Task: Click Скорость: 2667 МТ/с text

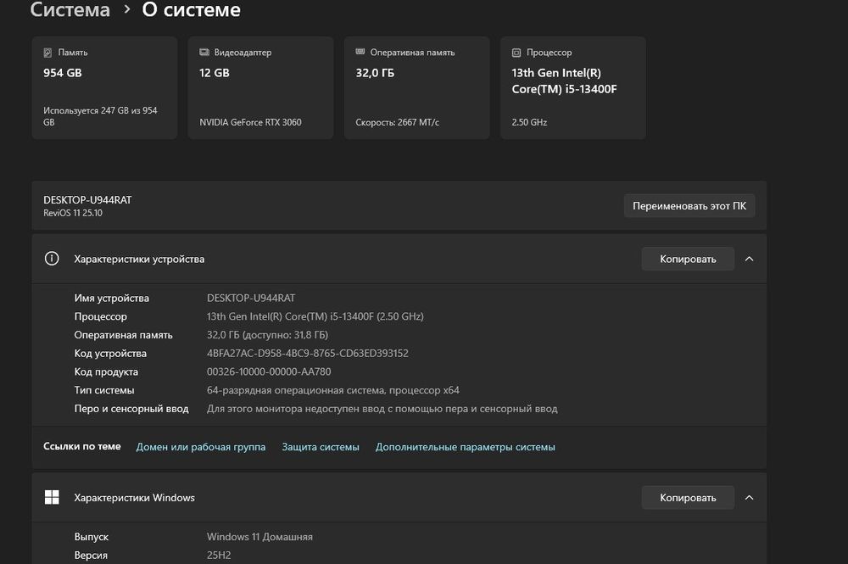Action: tap(398, 122)
